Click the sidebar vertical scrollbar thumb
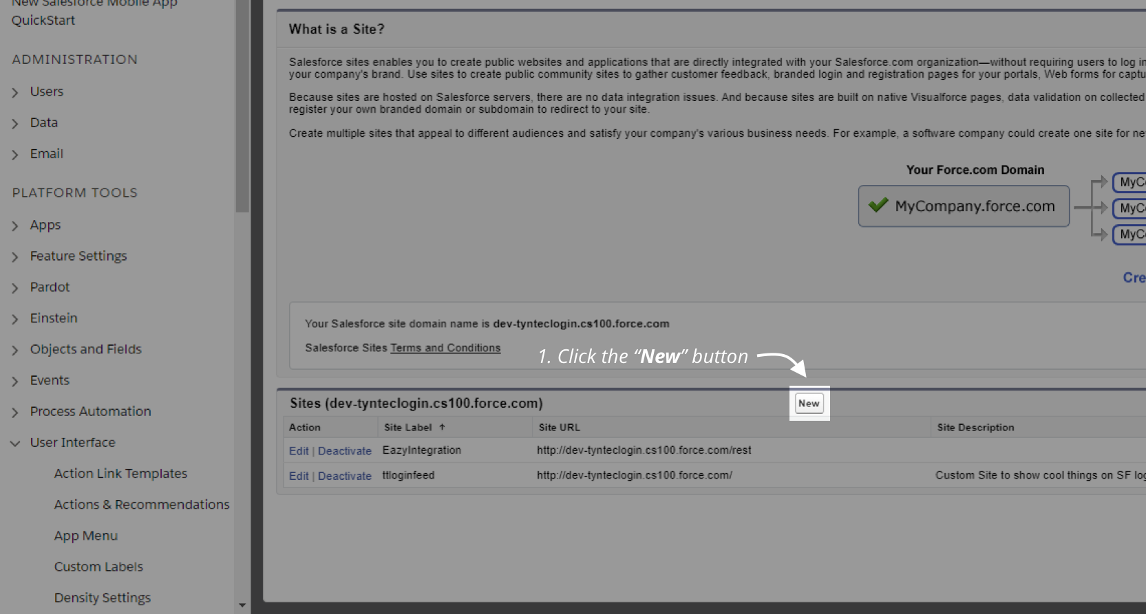This screenshot has width=1146, height=614. tap(242, 106)
